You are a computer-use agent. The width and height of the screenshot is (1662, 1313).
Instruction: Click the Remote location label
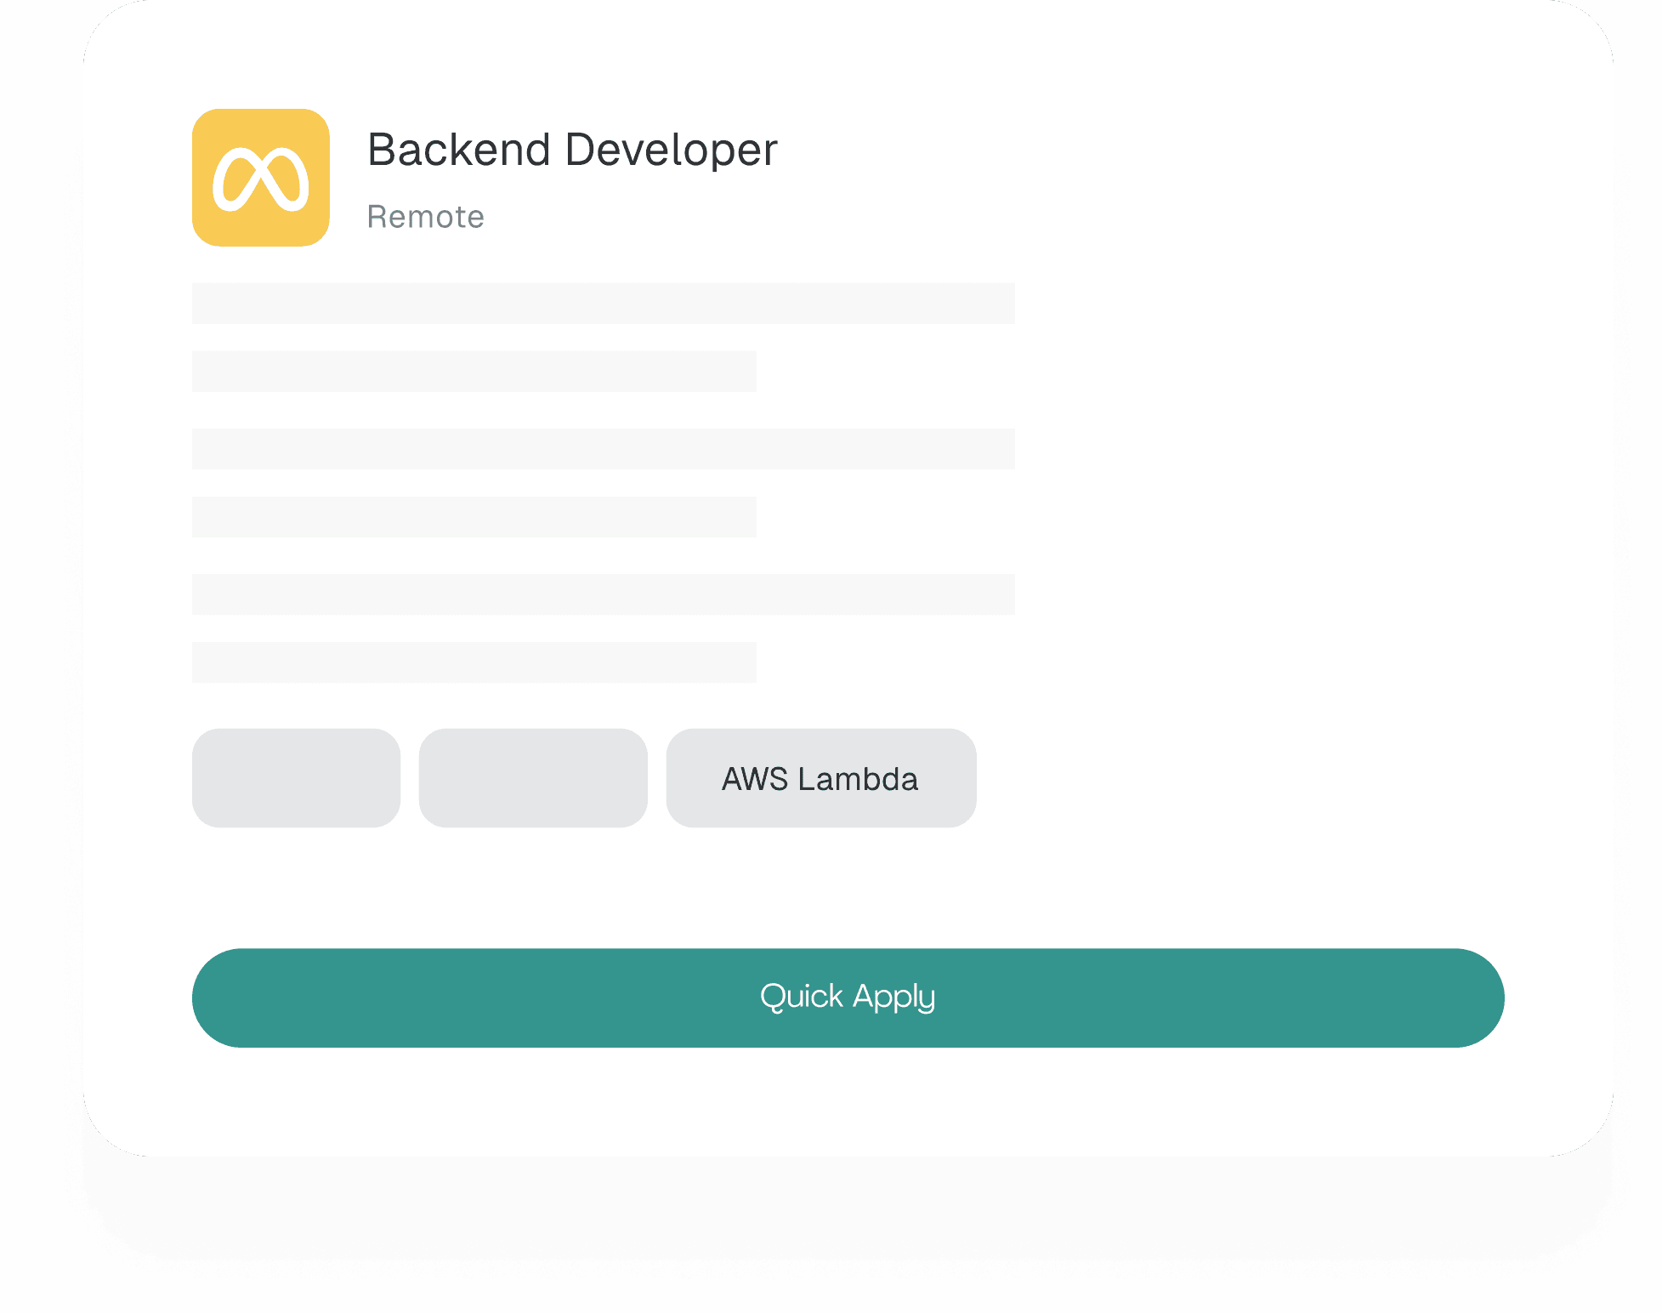(425, 217)
